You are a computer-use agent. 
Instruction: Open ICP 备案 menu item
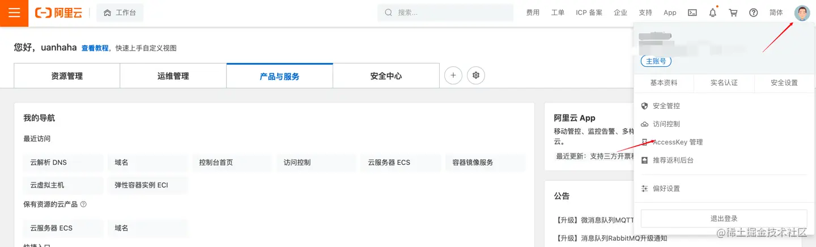pyautogui.click(x=589, y=12)
